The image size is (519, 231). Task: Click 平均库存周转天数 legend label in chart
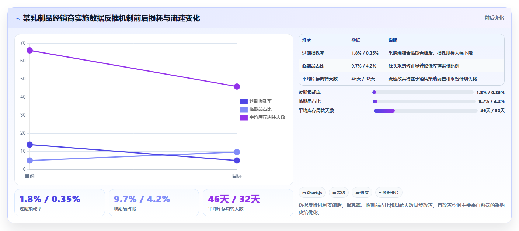[x=267, y=117]
